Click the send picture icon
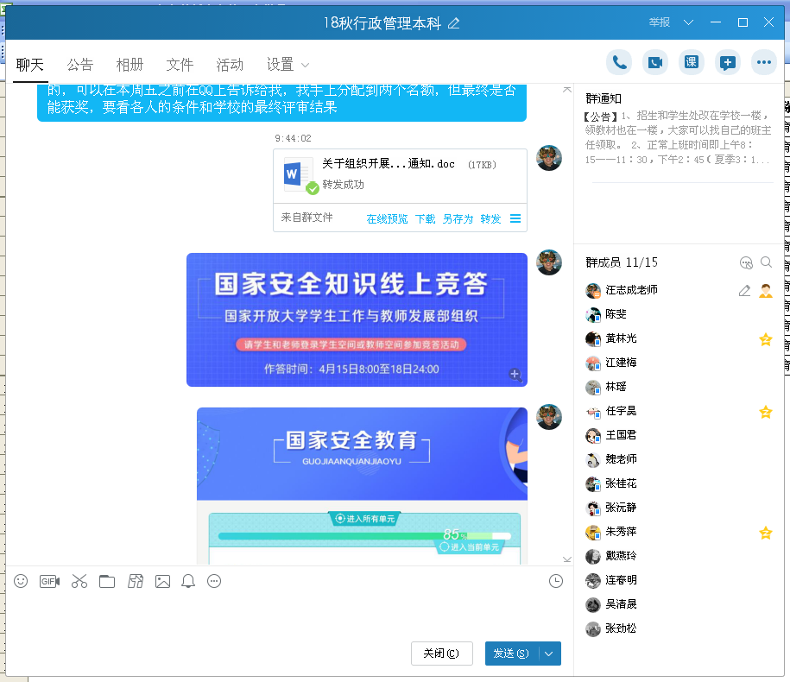790x682 pixels. point(162,581)
